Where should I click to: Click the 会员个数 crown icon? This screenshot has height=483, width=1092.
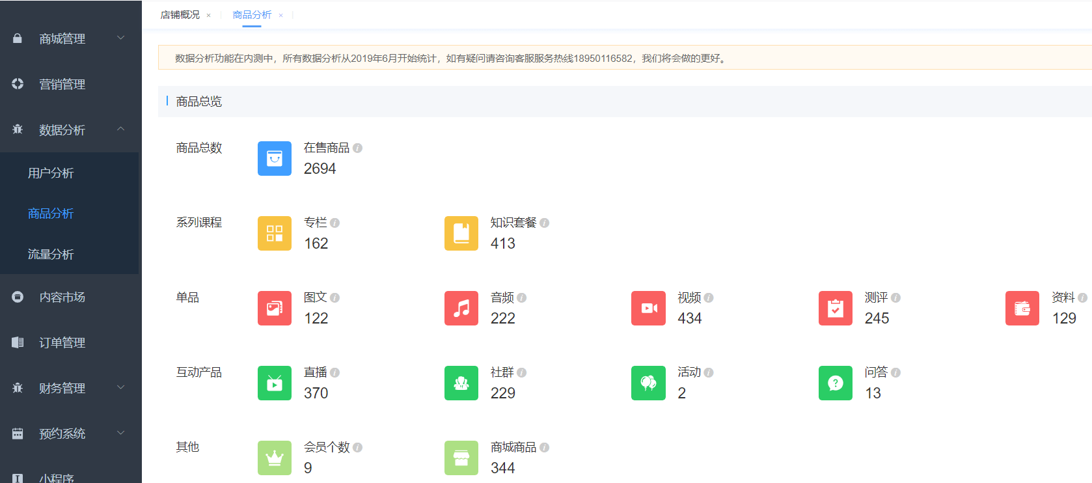274,458
